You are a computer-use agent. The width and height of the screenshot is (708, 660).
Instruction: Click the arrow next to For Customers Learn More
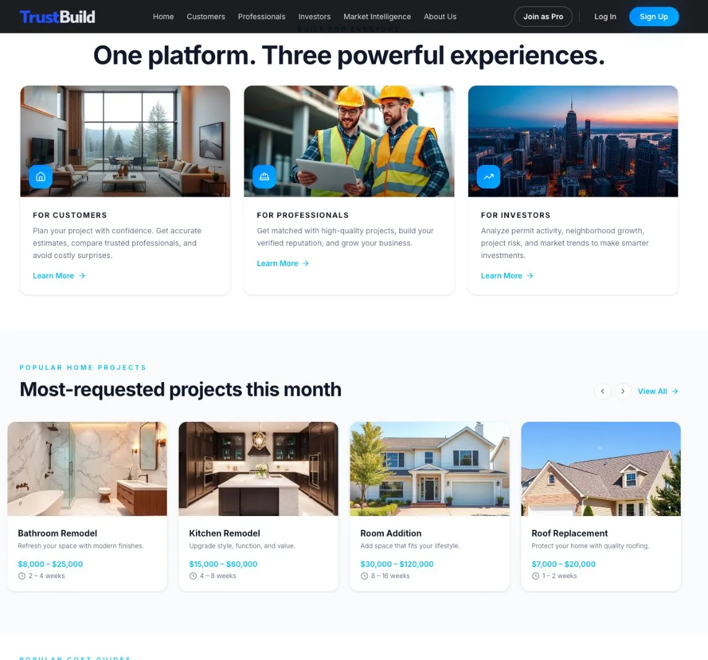click(x=82, y=275)
